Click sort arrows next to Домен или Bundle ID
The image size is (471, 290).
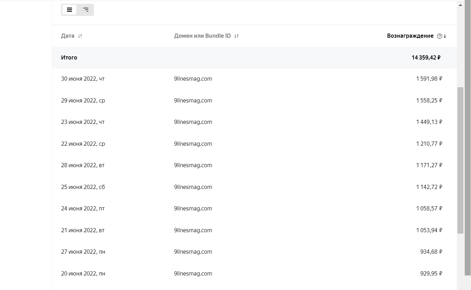(x=236, y=36)
